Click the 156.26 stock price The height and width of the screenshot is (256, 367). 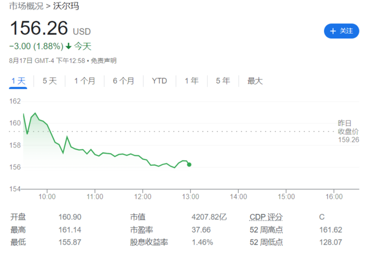(x=38, y=28)
